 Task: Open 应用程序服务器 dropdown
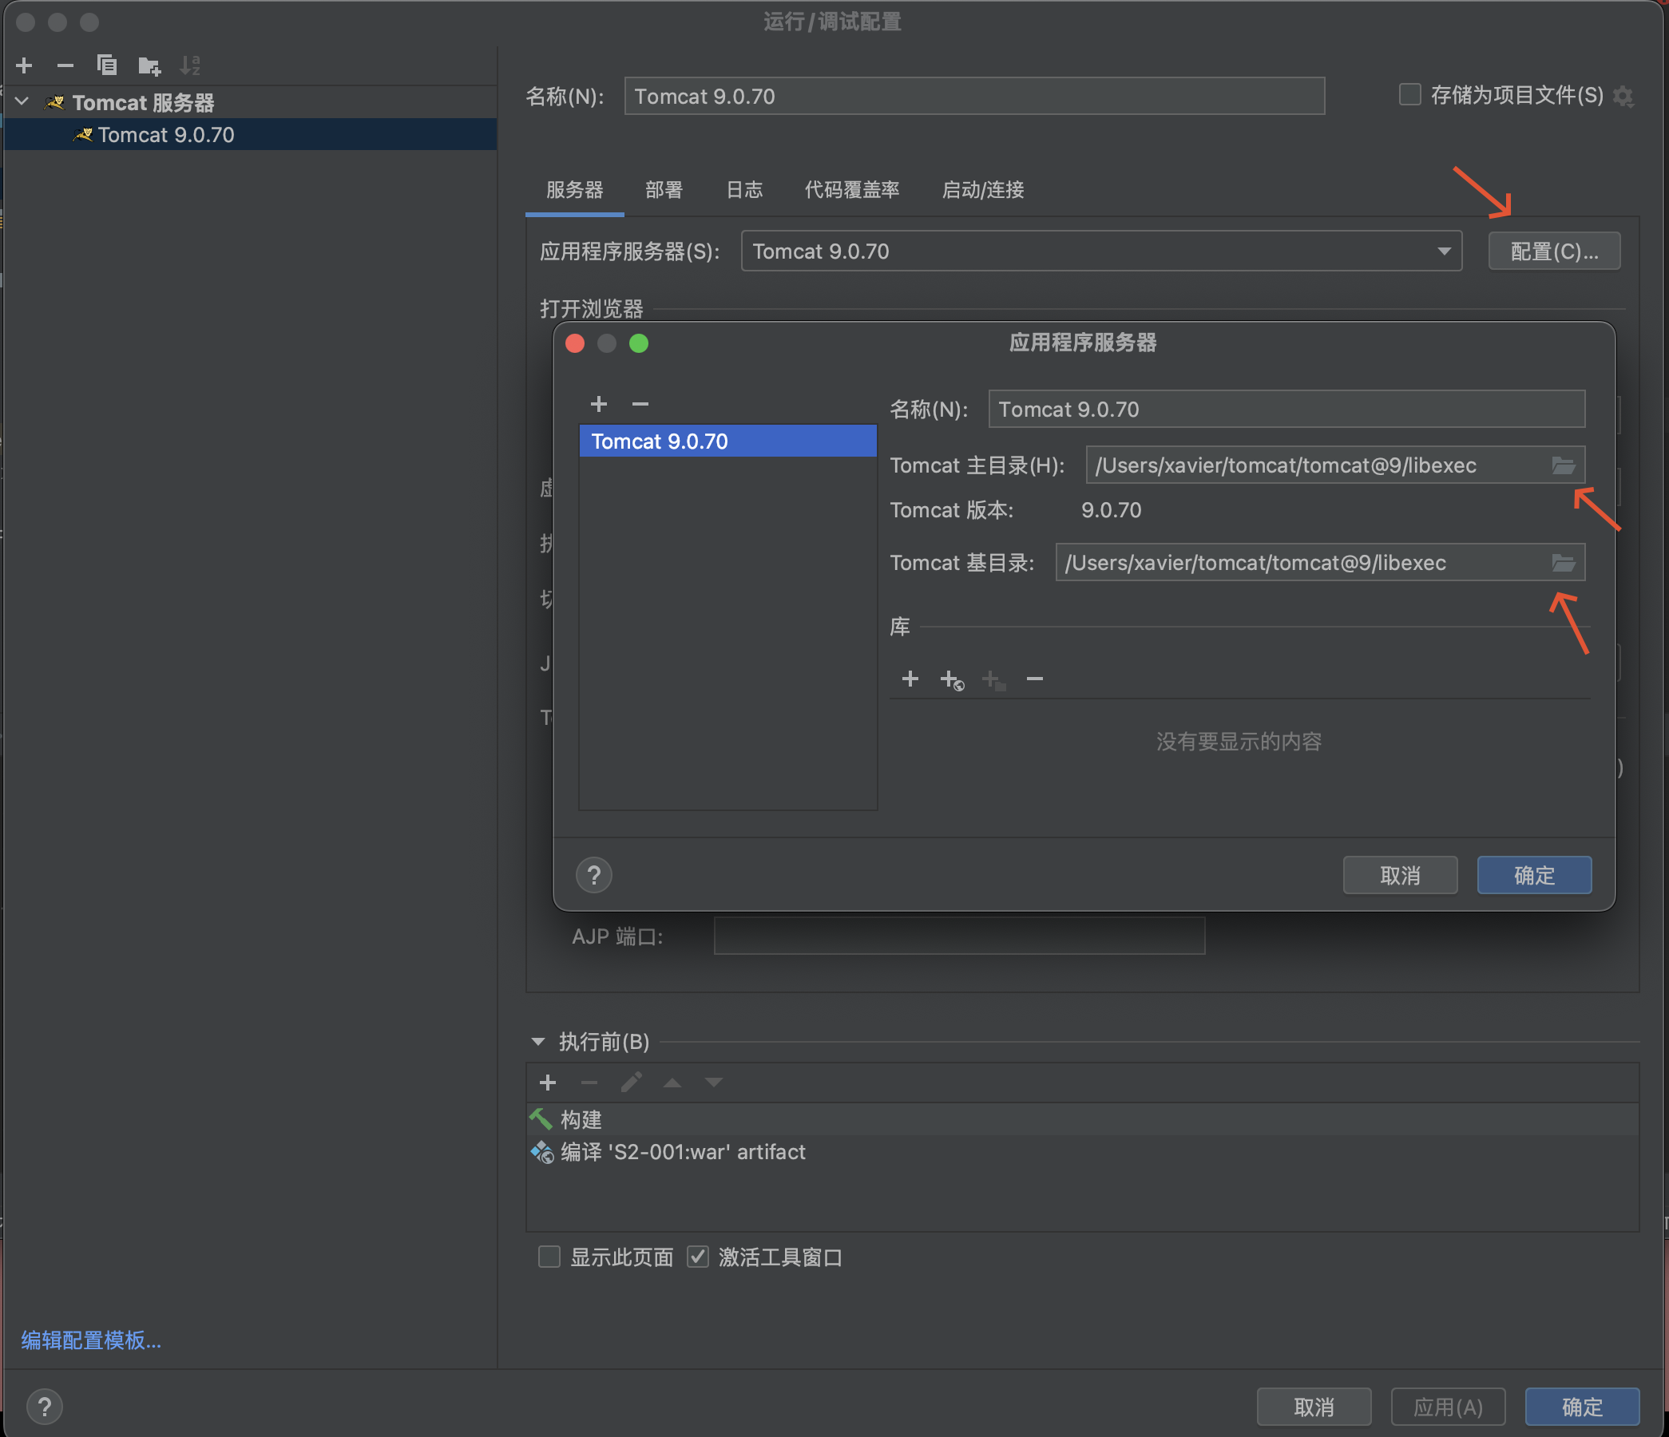(x=1101, y=251)
